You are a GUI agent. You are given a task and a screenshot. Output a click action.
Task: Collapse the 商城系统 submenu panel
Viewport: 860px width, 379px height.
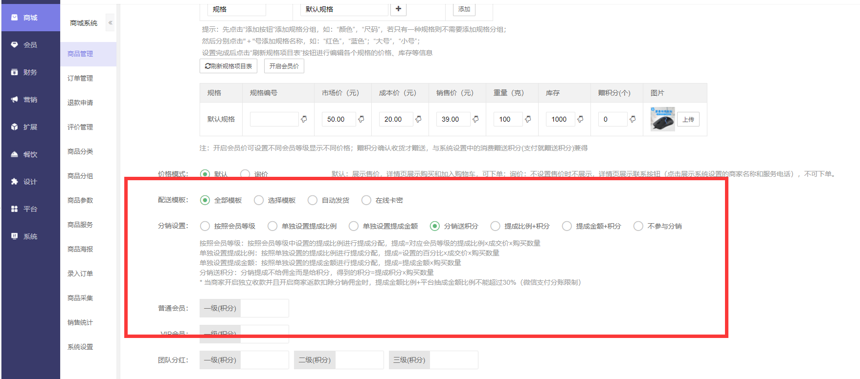coord(111,23)
